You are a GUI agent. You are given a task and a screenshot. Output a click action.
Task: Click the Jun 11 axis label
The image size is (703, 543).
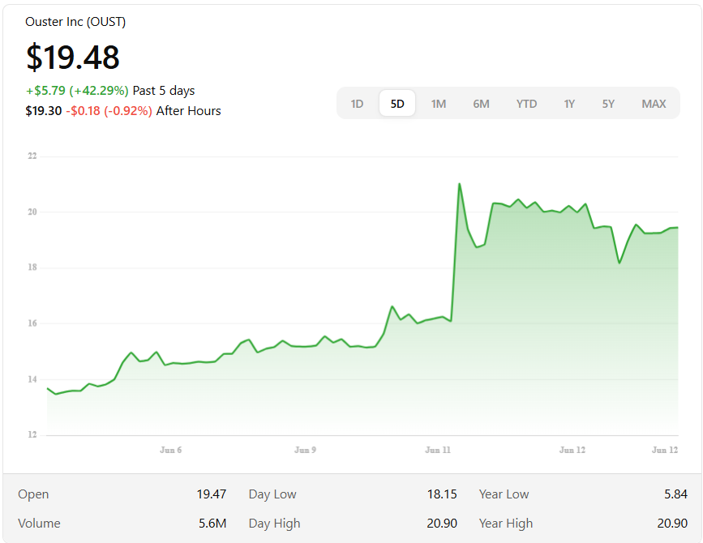pos(438,450)
